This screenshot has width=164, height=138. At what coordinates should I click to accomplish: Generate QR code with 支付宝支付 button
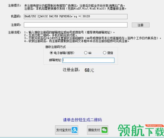[67, 130]
